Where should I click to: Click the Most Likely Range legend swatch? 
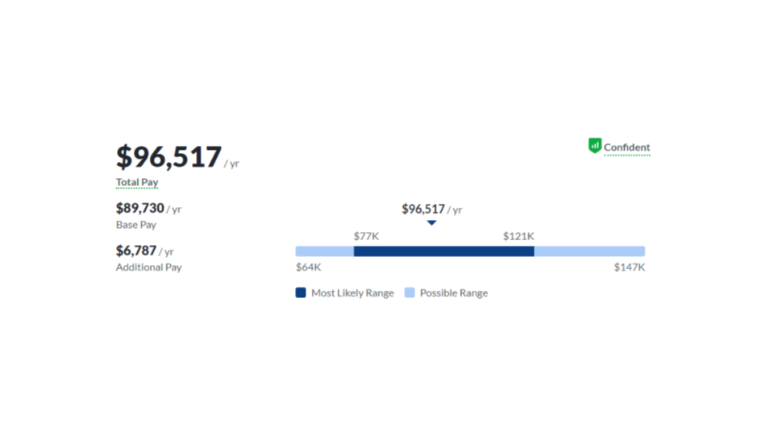(301, 292)
